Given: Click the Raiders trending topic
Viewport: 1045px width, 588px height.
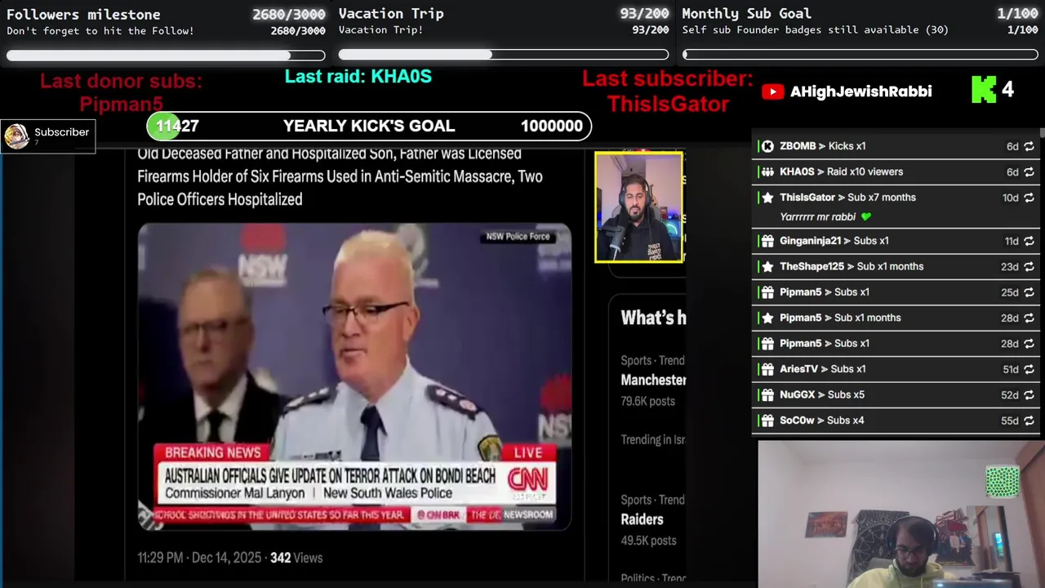Looking at the screenshot, I should click(x=642, y=519).
